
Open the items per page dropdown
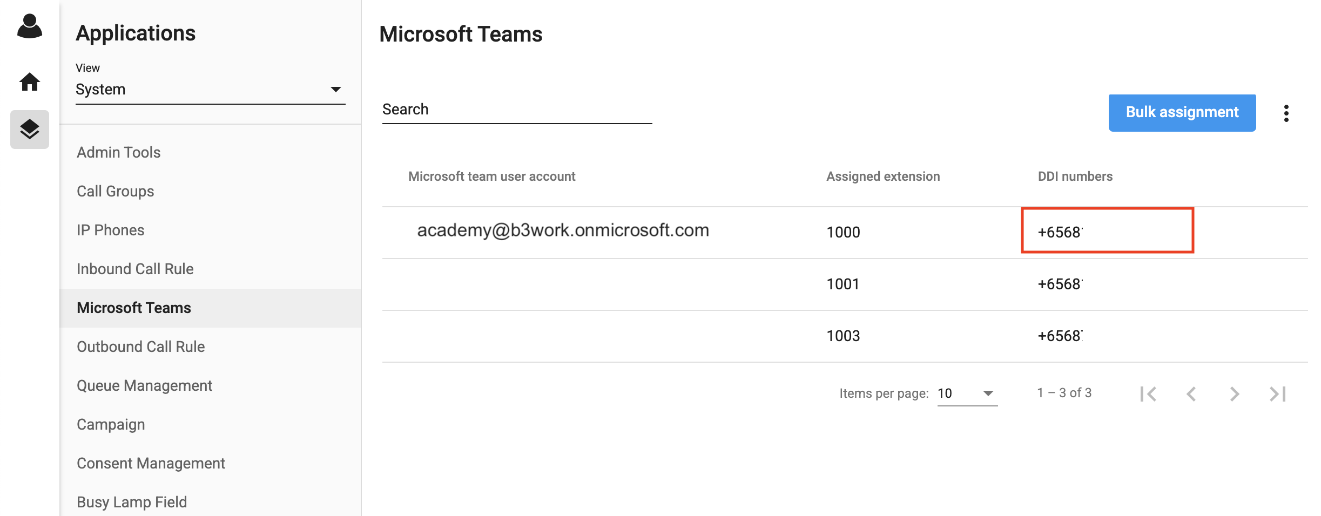pos(967,393)
